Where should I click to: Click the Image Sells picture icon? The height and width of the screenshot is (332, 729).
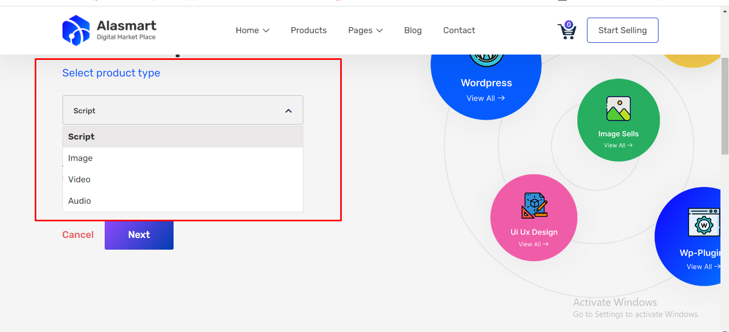[618, 109]
